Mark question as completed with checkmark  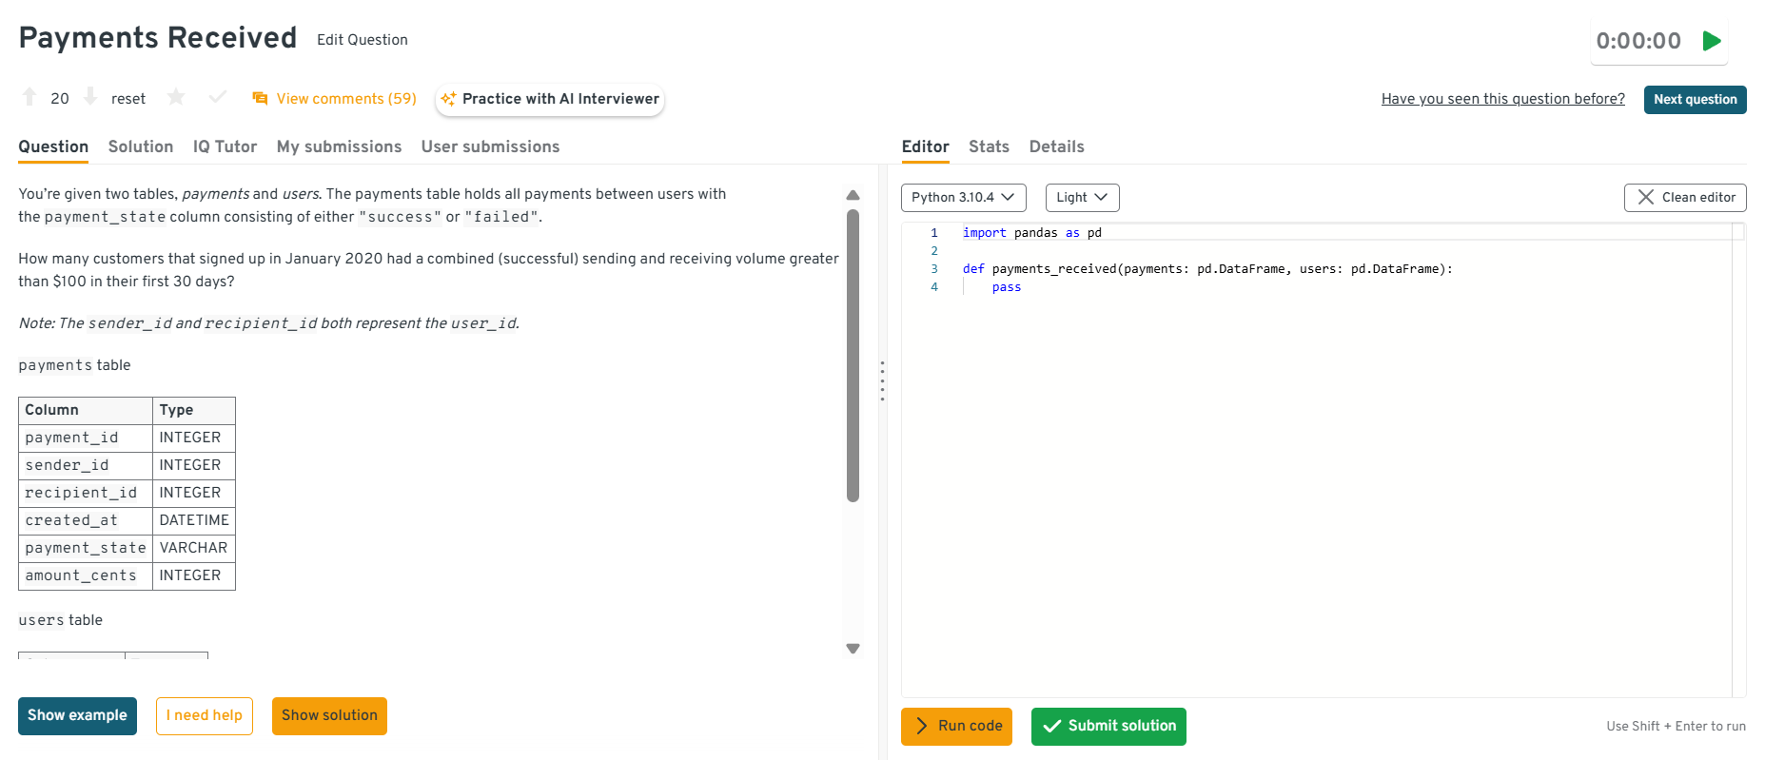pos(218,97)
